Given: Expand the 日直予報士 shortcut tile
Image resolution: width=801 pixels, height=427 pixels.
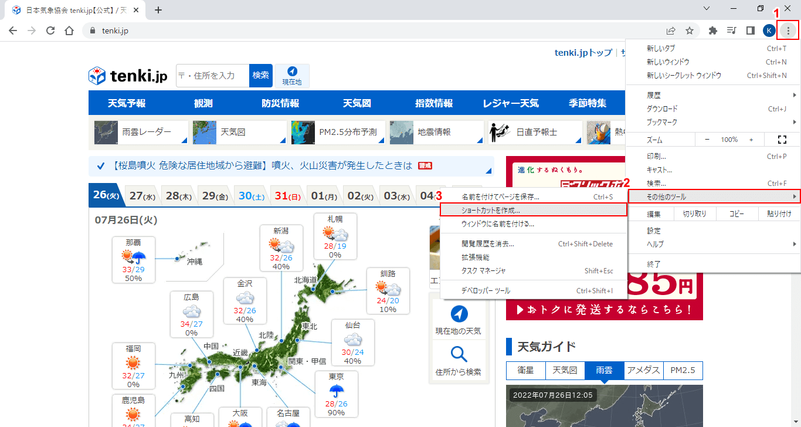Looking at the screenshot, I should pyautogui.click(x=535, y=133).
